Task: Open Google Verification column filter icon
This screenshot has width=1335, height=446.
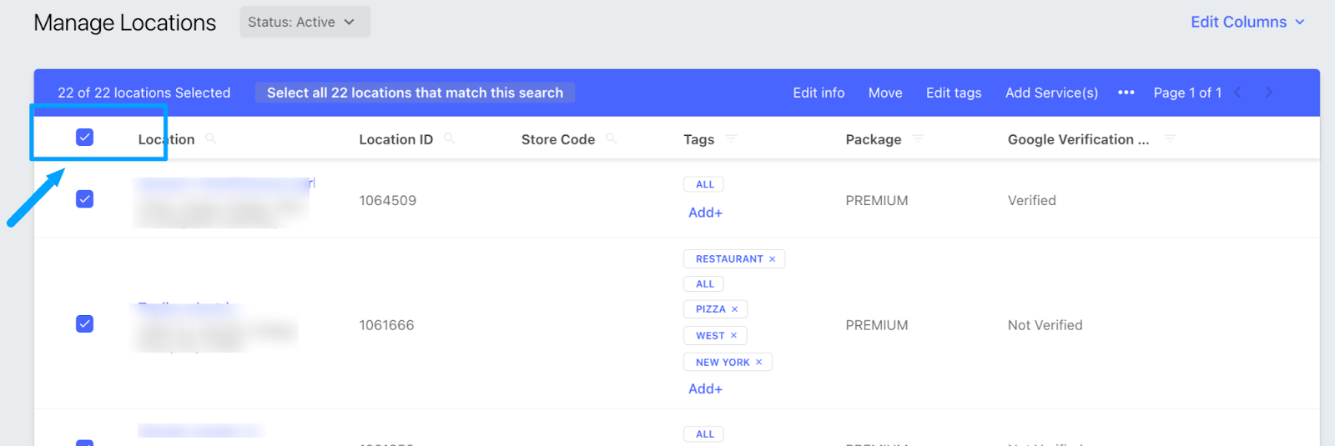Action: click(1170, 139)
